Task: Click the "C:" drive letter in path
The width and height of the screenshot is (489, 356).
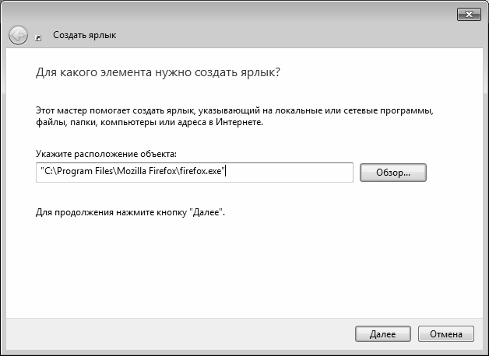Action: pos(47,172)
